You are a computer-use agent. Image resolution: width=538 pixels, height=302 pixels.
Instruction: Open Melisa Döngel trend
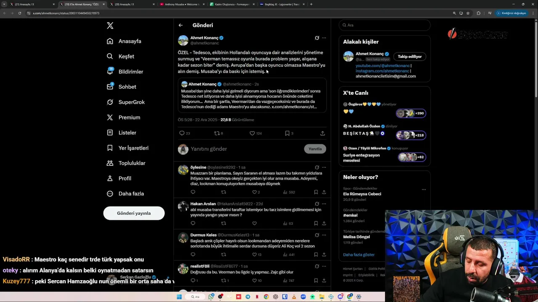point(356,237)
